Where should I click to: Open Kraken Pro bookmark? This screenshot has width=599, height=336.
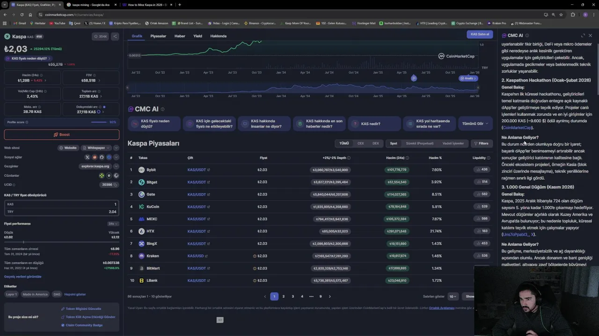(497, 23)
